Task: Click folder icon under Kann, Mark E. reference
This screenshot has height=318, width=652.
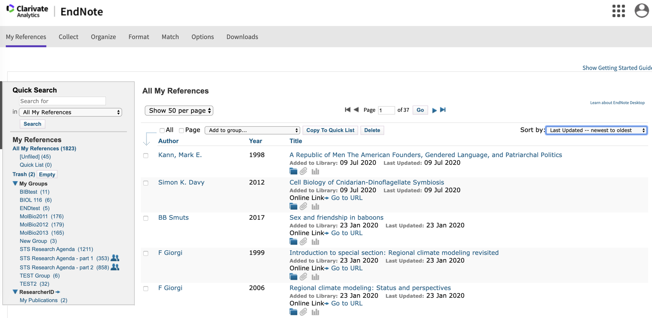Action: pos(293,171)
